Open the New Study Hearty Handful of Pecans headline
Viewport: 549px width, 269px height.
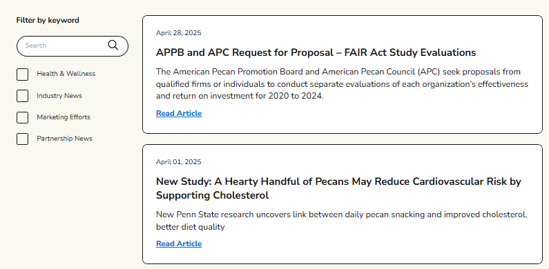[338, 188]
